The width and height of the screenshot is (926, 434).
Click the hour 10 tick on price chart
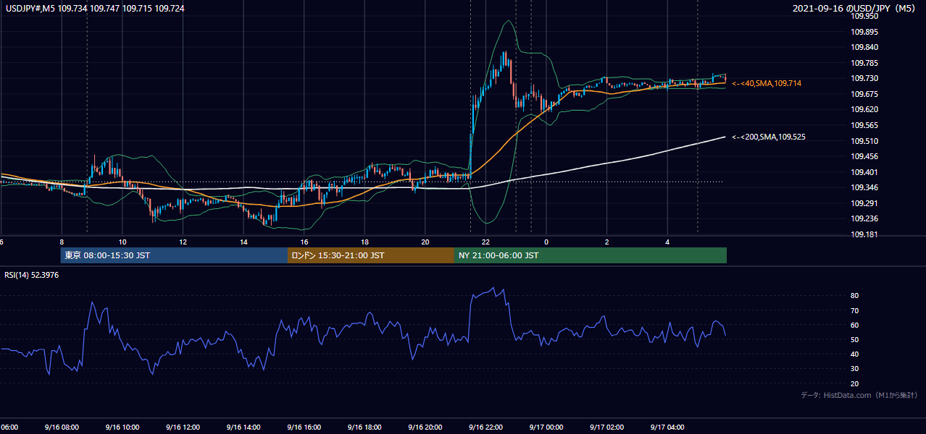point(122,242)
